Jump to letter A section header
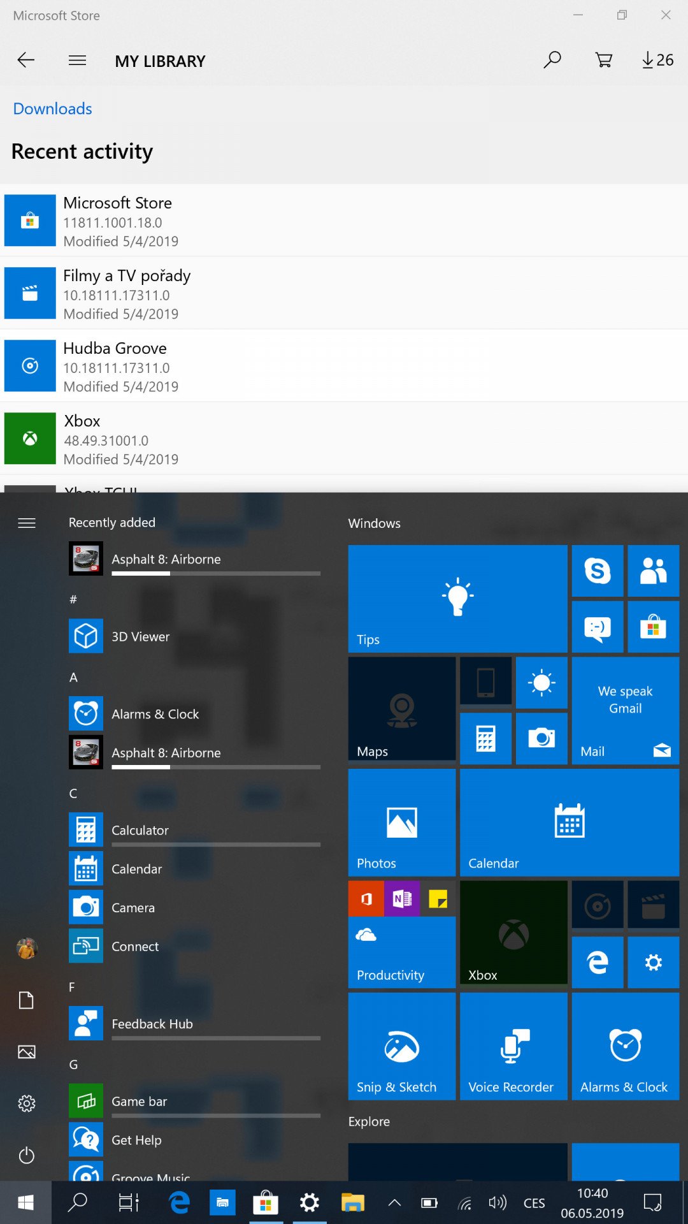Viewport: 688px width, 1224px height. pos(74,677)
